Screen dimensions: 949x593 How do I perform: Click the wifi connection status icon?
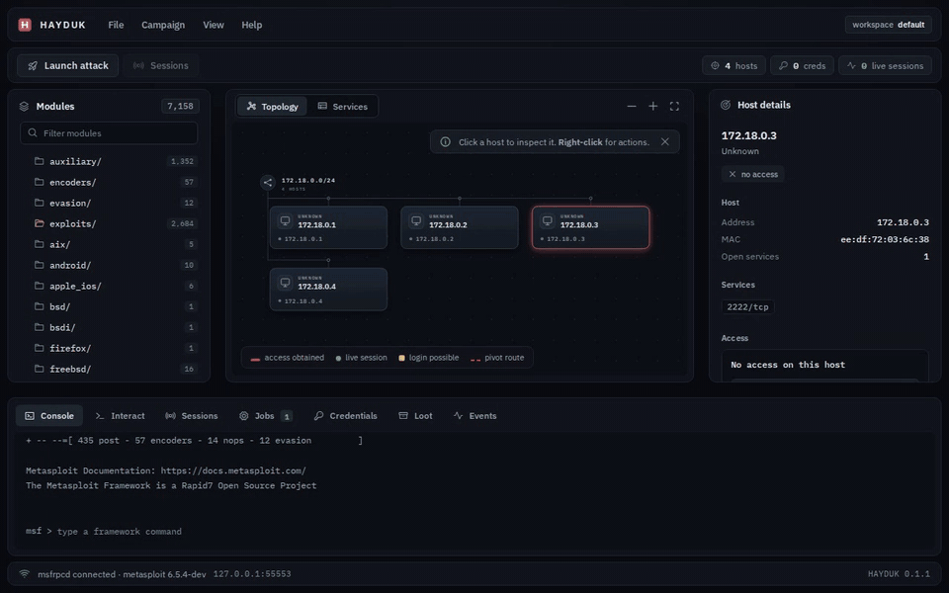[x=24, y=573]
